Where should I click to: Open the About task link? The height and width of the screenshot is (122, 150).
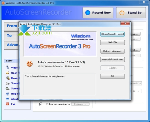pos(14,99)
